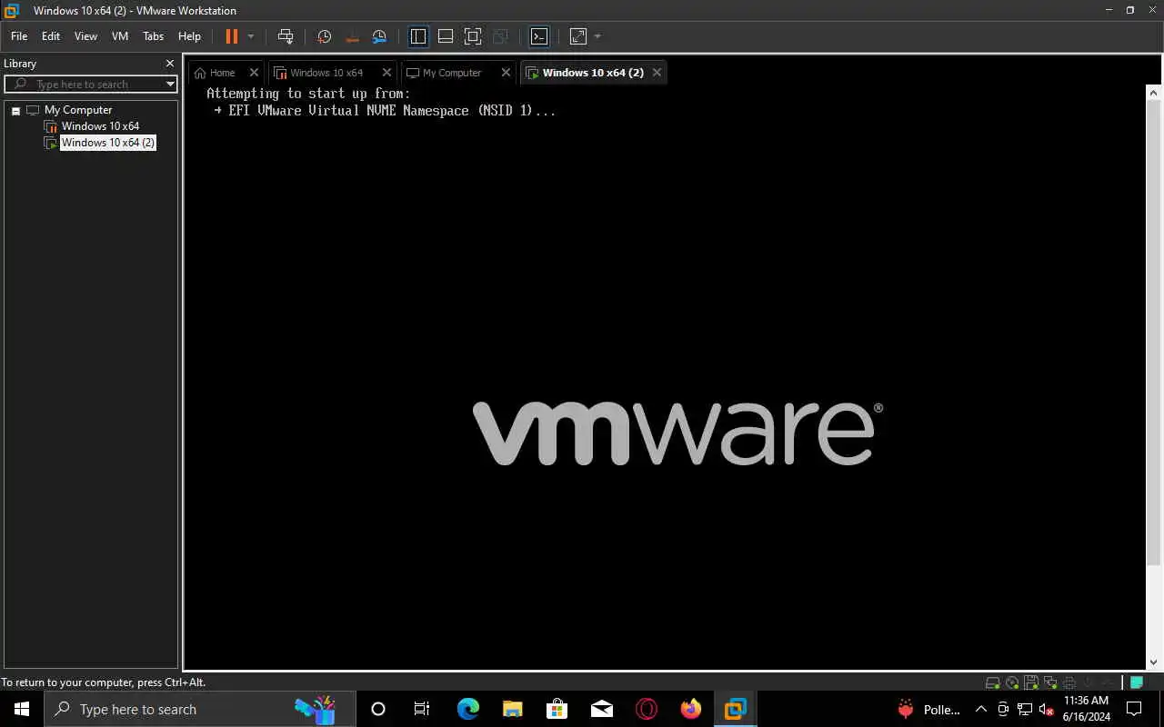Open File Explorer from the taskbar
The height and width of the screenshot is (727, 1164).
[512, 709]
